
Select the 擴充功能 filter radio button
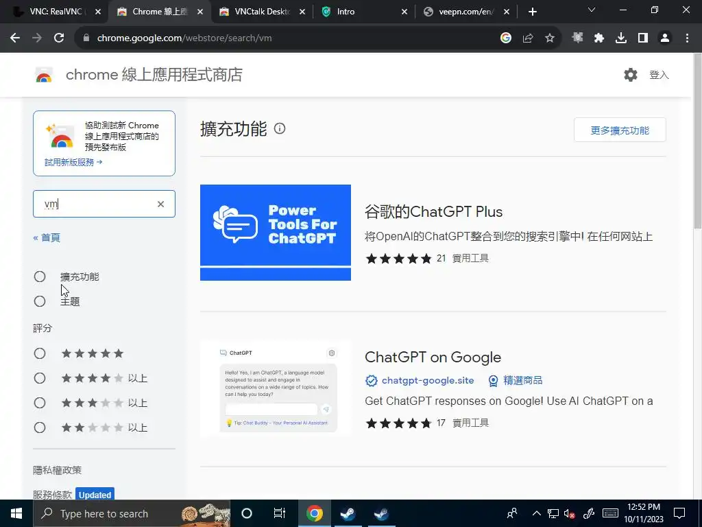click(x=40, y=277)
